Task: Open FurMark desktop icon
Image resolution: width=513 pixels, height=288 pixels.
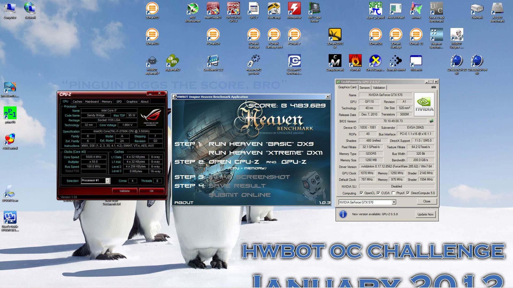Action: [355, 62]
